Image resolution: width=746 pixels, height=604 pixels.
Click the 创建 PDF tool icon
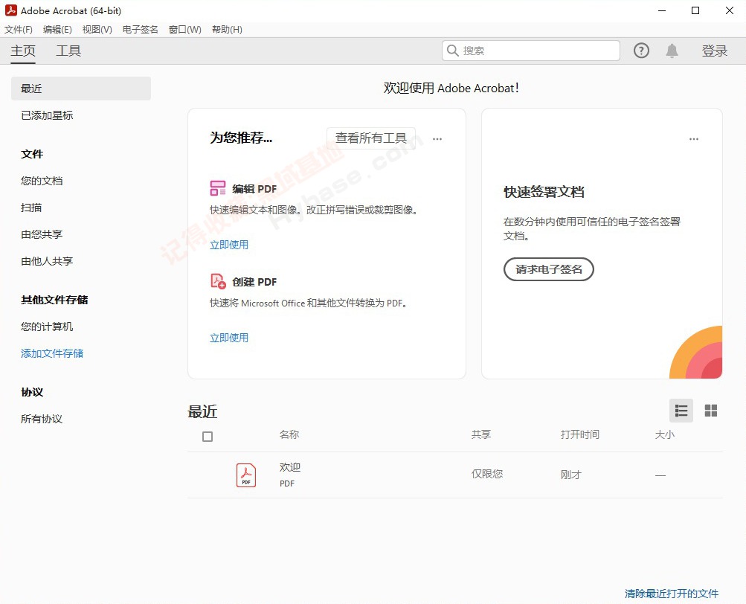218,281
